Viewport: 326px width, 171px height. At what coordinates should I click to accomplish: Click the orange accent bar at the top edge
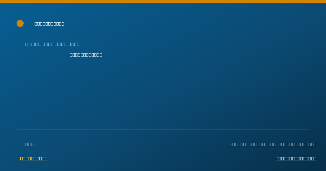tap(163, 1)
